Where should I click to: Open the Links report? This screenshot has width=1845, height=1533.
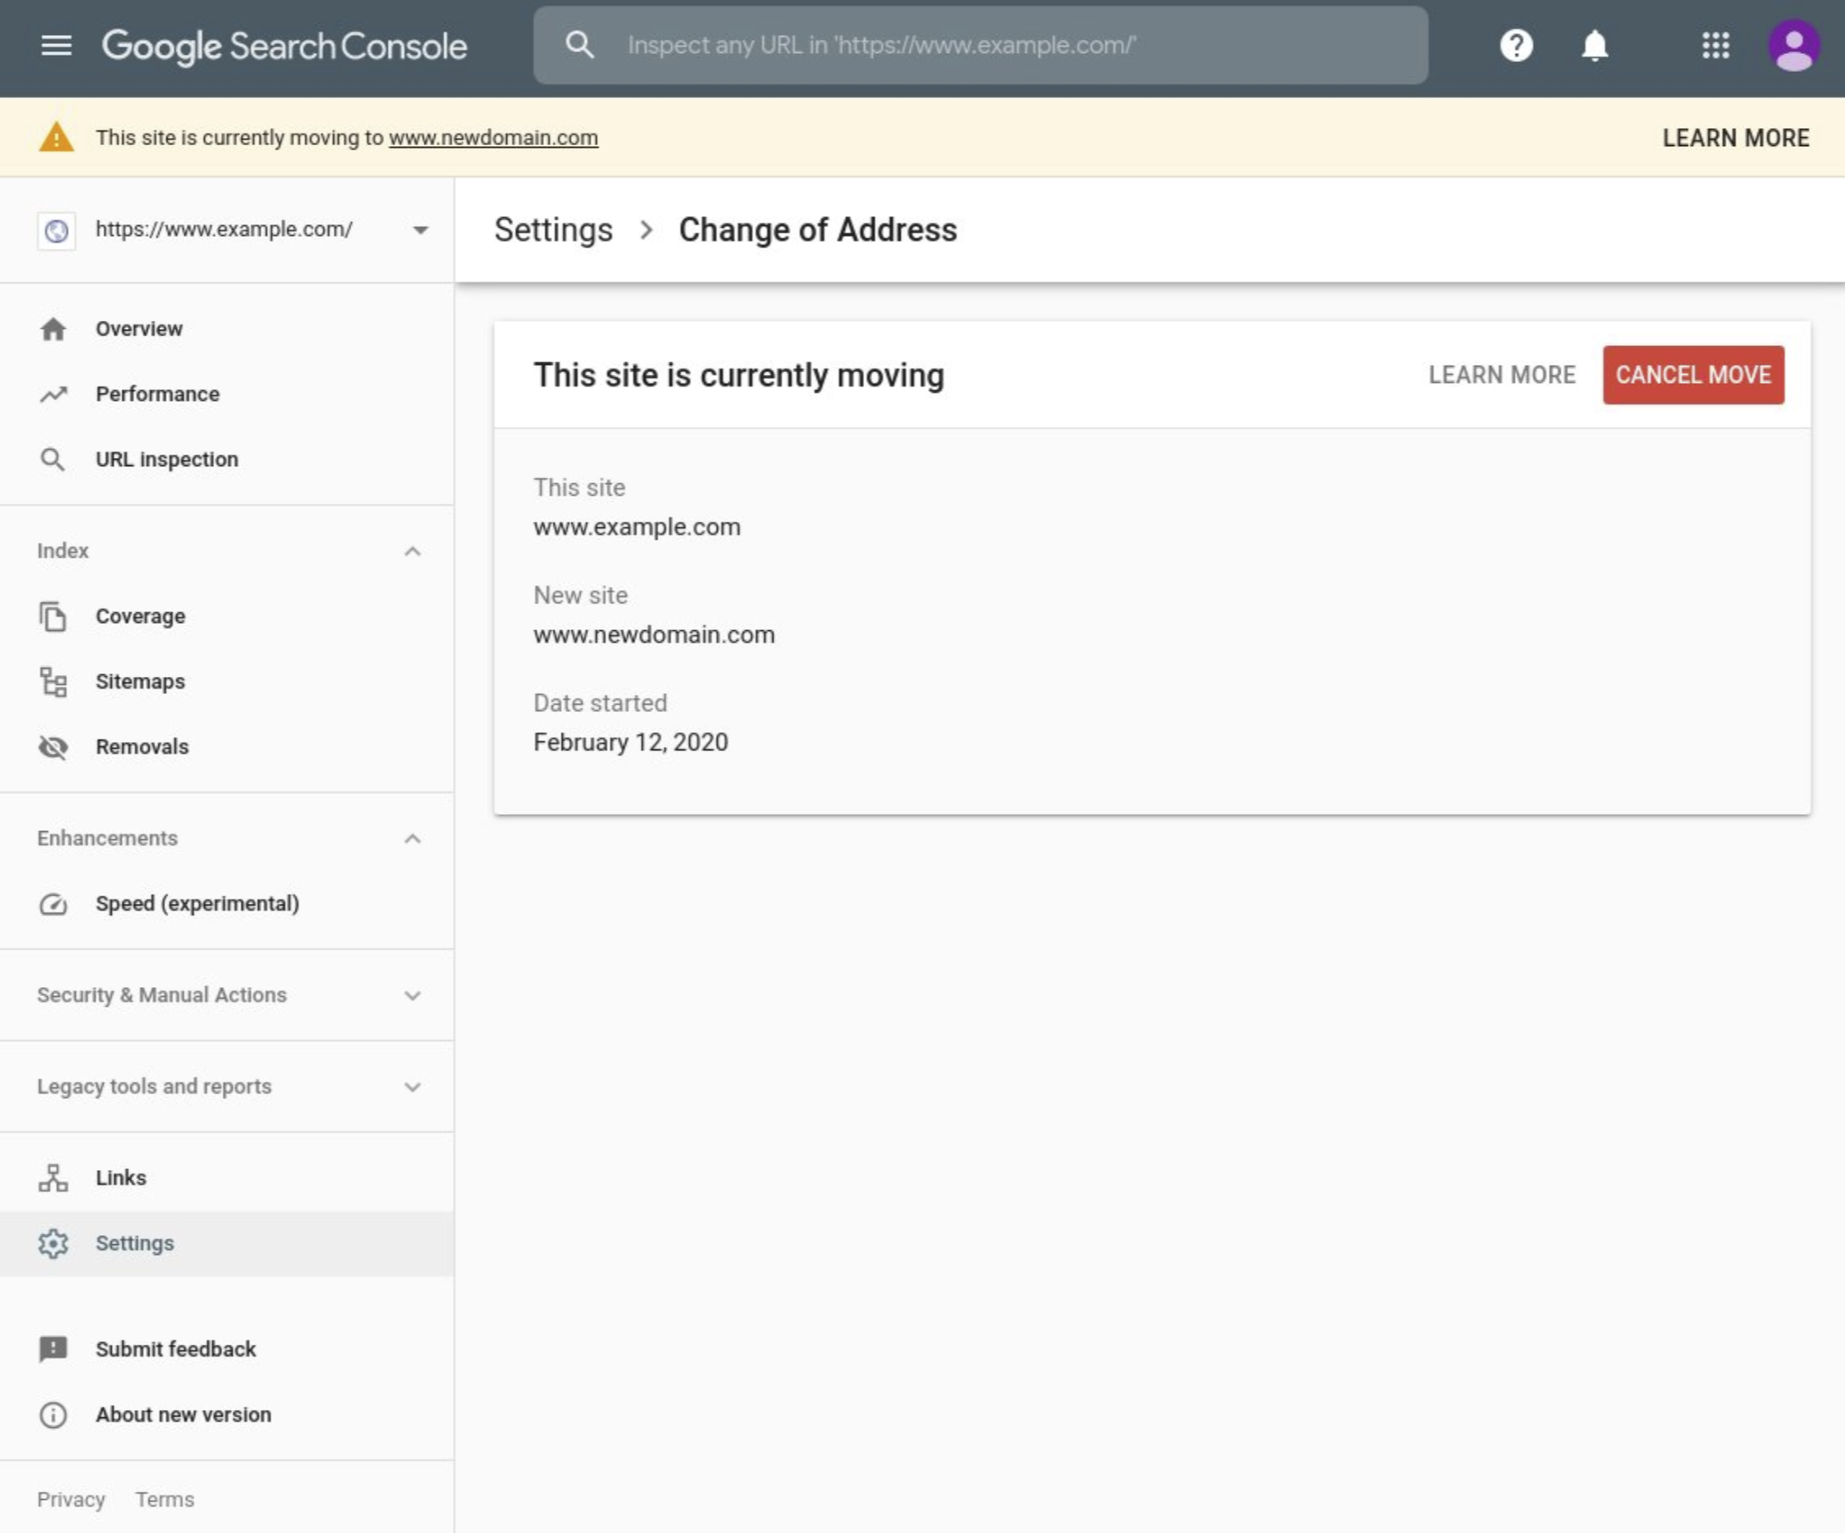tap(120, 1177)
